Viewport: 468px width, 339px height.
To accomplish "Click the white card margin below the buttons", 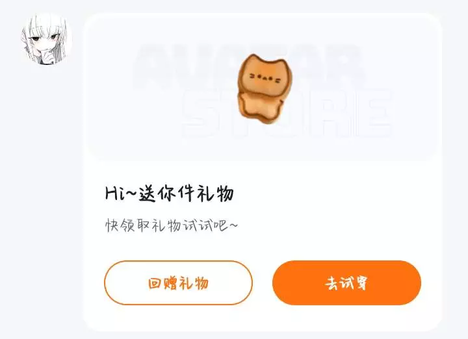I will coord(263,318).
